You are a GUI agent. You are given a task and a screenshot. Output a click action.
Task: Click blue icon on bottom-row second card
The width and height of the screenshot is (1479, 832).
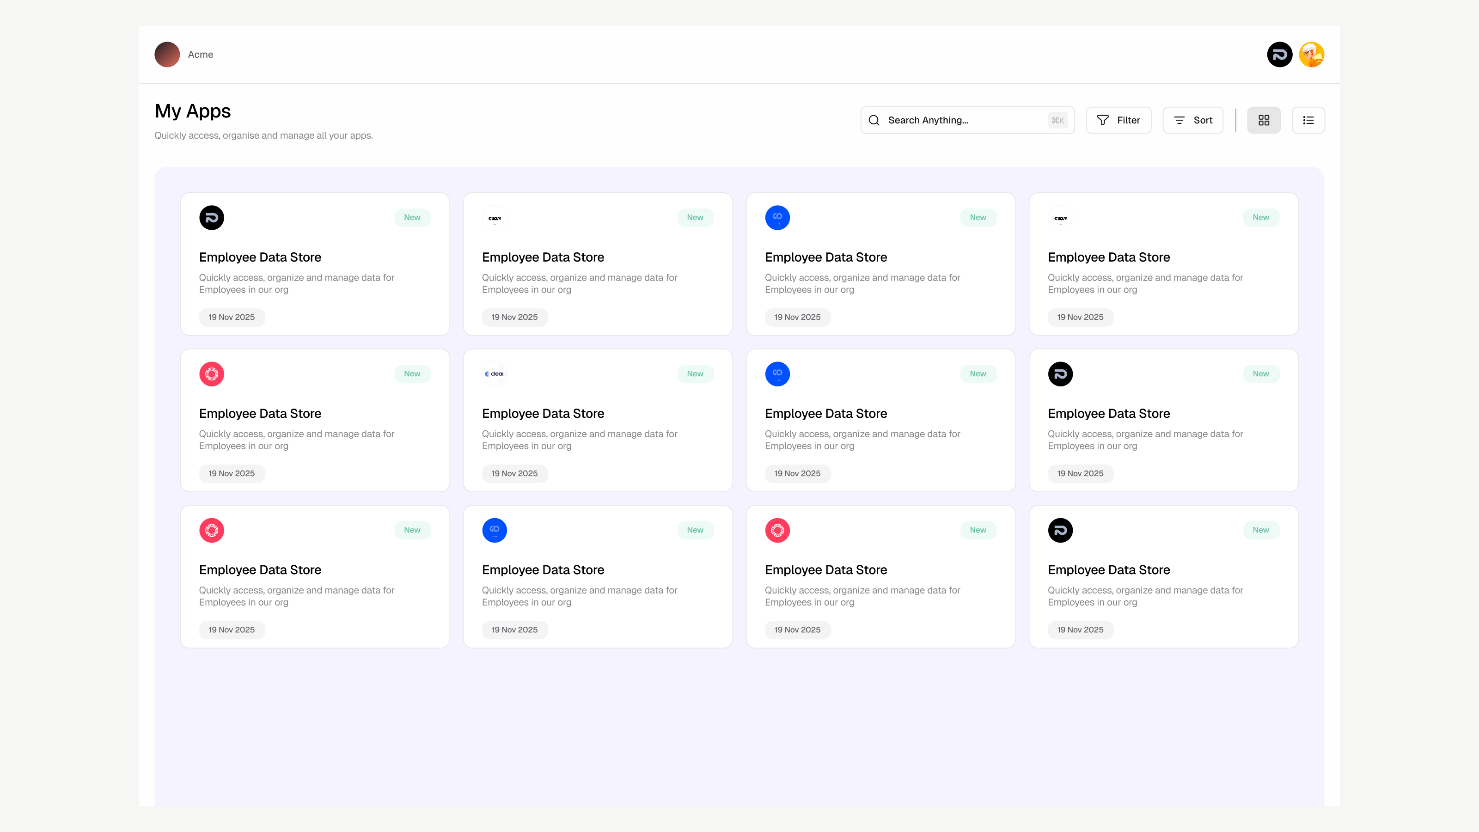(x=495, y=530)
